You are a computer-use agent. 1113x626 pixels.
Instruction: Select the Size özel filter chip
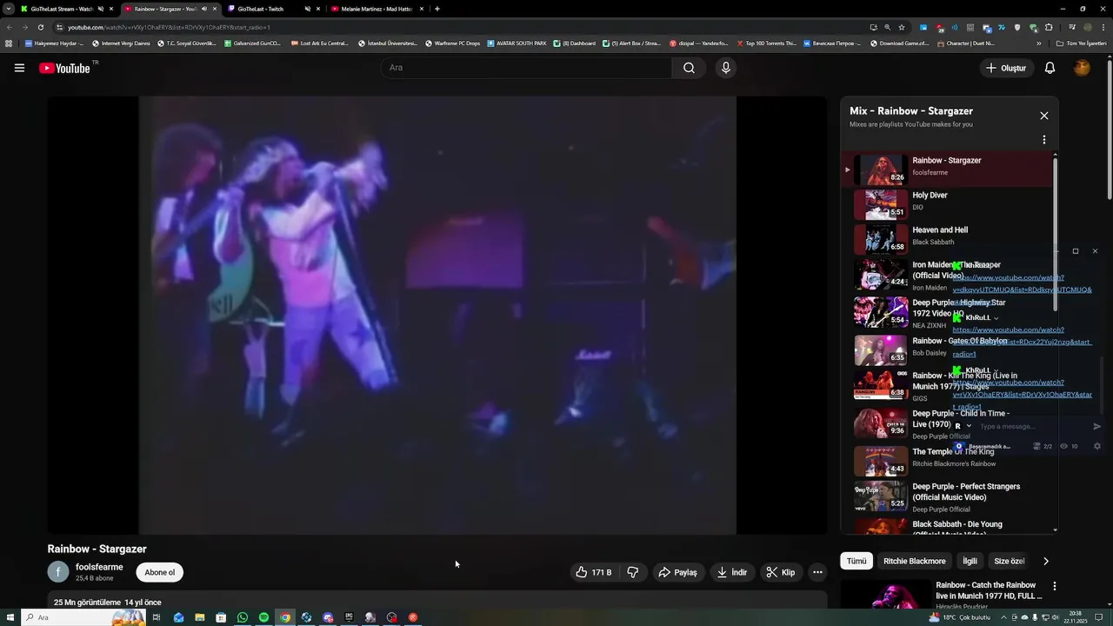click(x=1010, y=561)
